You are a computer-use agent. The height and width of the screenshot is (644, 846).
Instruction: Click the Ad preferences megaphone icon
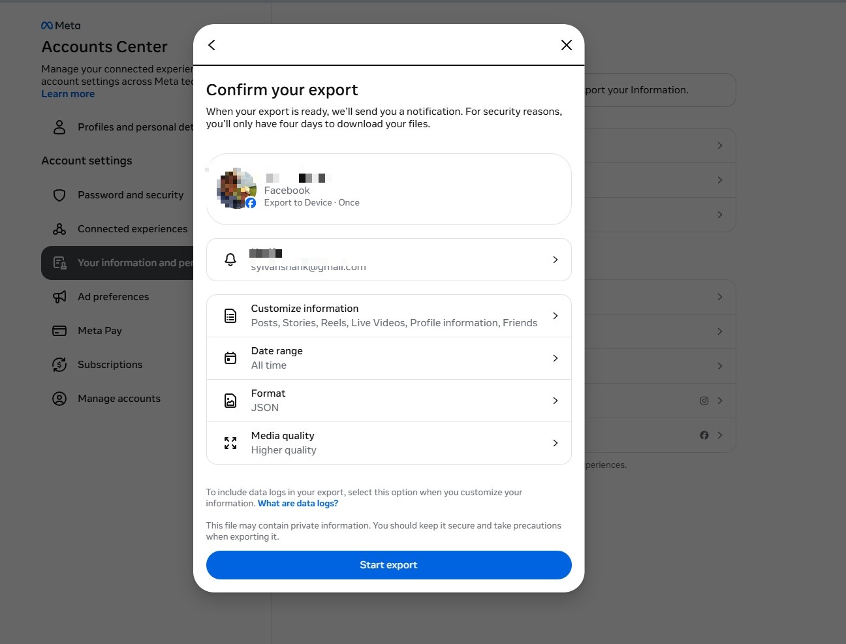pos(59,297)
